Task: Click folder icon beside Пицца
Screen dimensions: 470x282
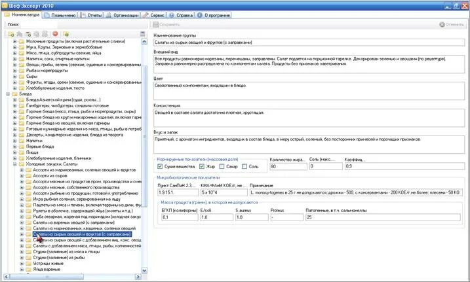Action: [x=22, y=152]
